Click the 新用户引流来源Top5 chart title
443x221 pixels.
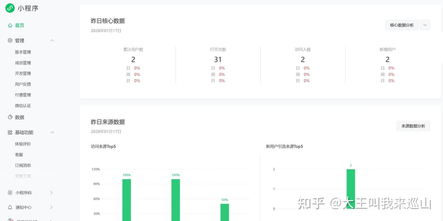[x=284, y=146]
